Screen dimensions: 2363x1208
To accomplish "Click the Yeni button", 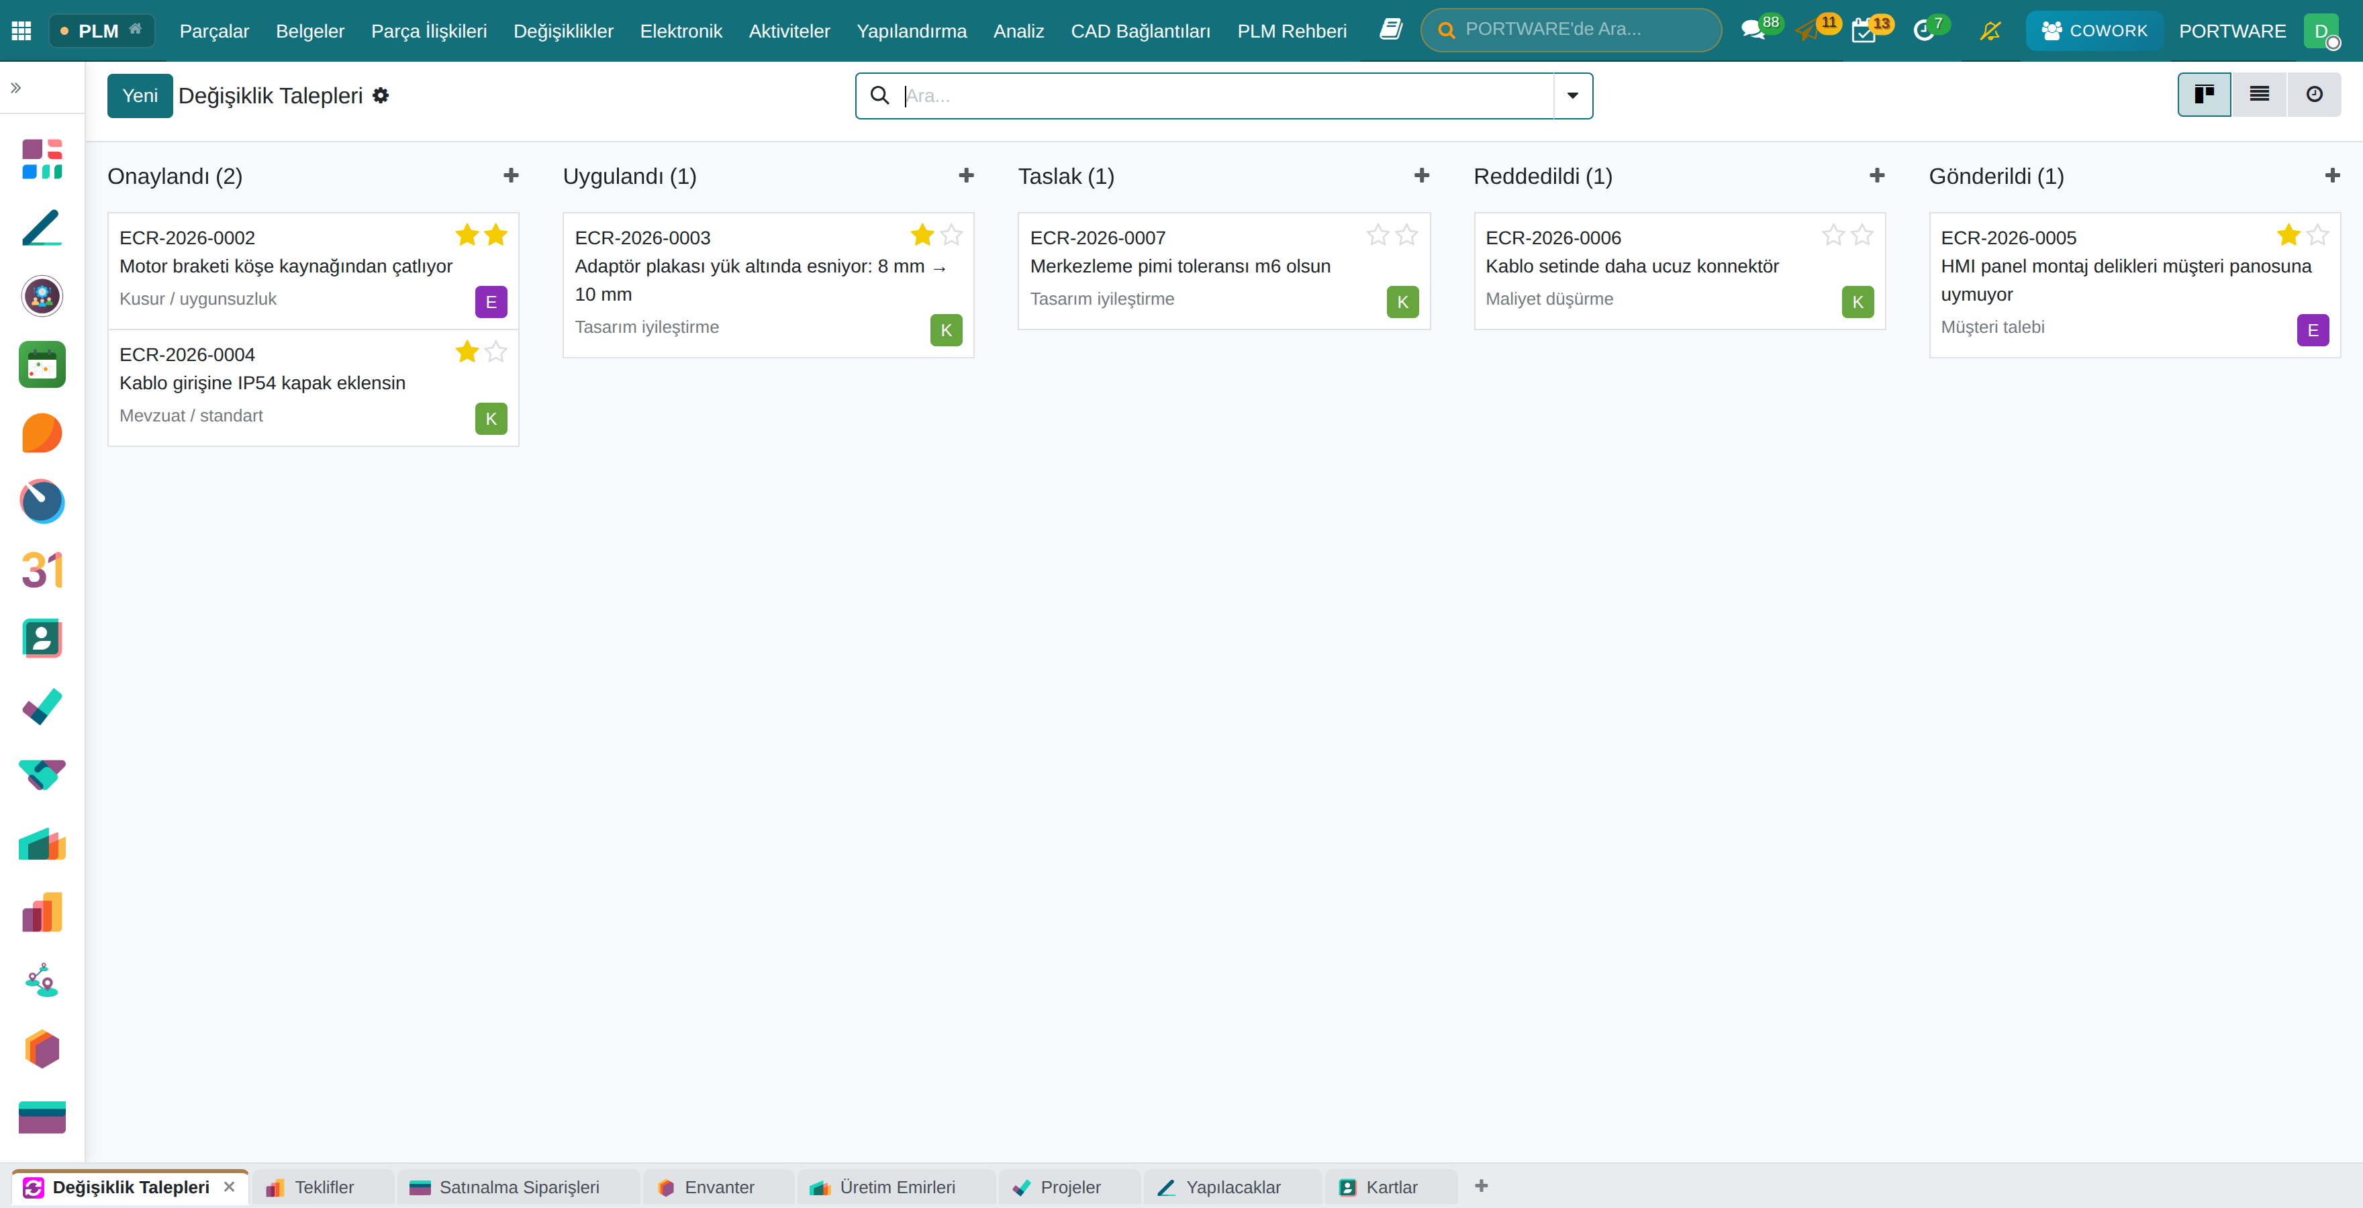I will click(140, 95).
